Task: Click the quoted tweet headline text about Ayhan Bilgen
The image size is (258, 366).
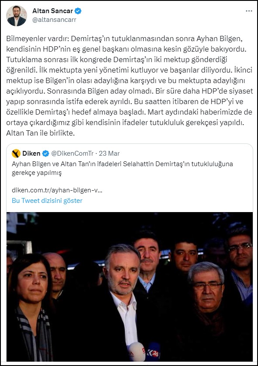Action: click(x=122, y=168)
